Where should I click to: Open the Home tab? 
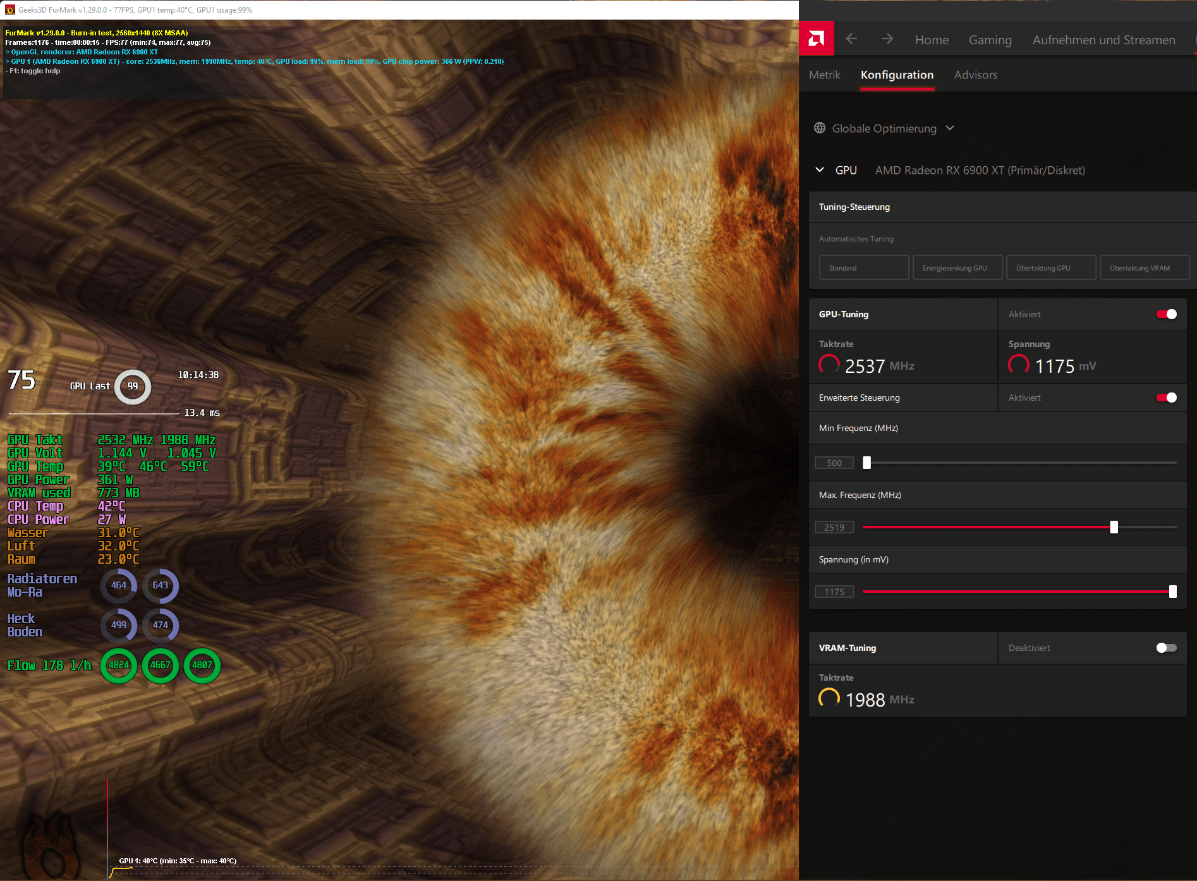click(x=932, y=40)
